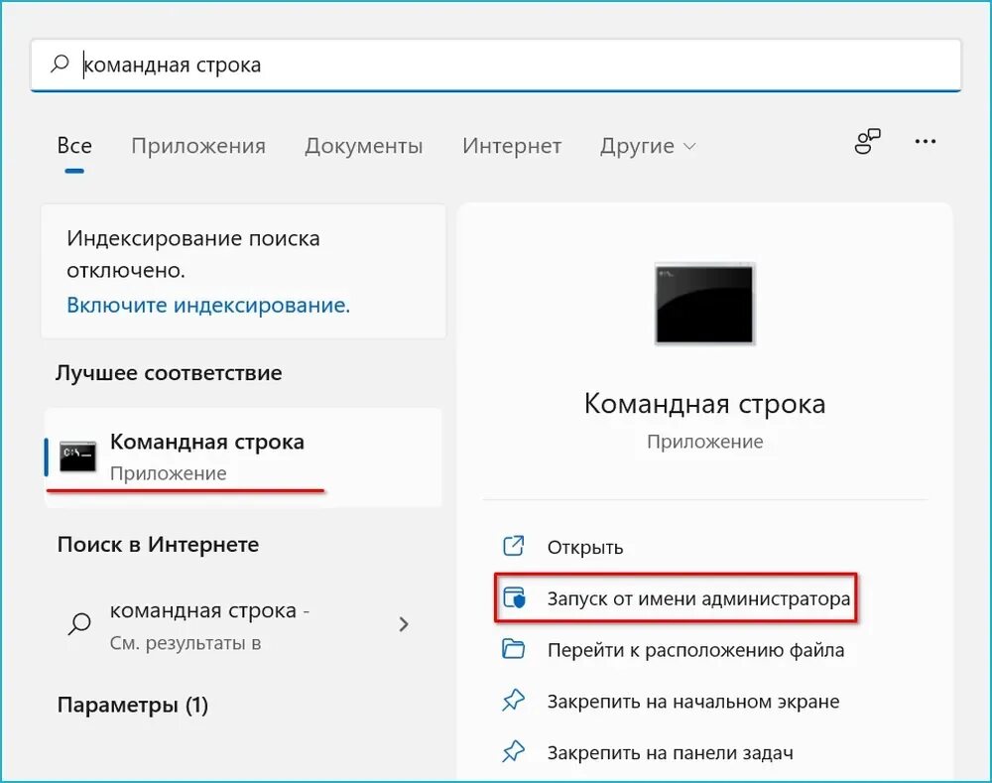Click the large Command Prompt preview icon
Viewport: 992px width, 783px height.
click(704, 304)
